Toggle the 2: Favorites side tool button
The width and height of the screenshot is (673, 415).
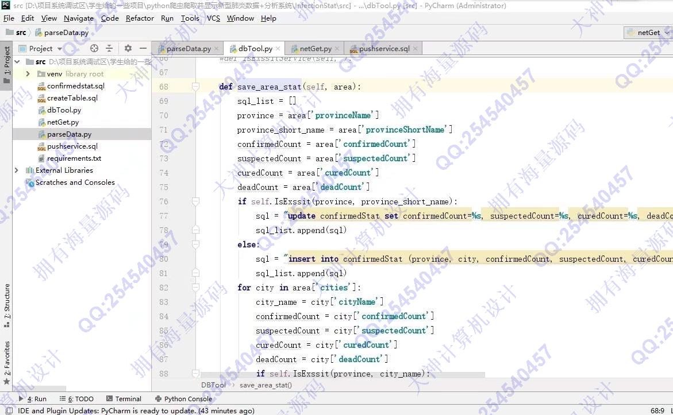(6, 363)
